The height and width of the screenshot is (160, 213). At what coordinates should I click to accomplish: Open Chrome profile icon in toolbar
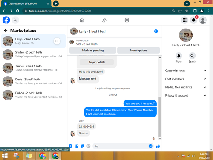point(201,11)
